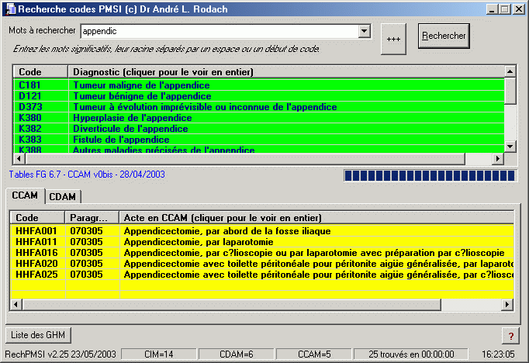Click the application icon in title bar
Image resolution: width=529 pixels, height=363 pixels.
point(11,9)
